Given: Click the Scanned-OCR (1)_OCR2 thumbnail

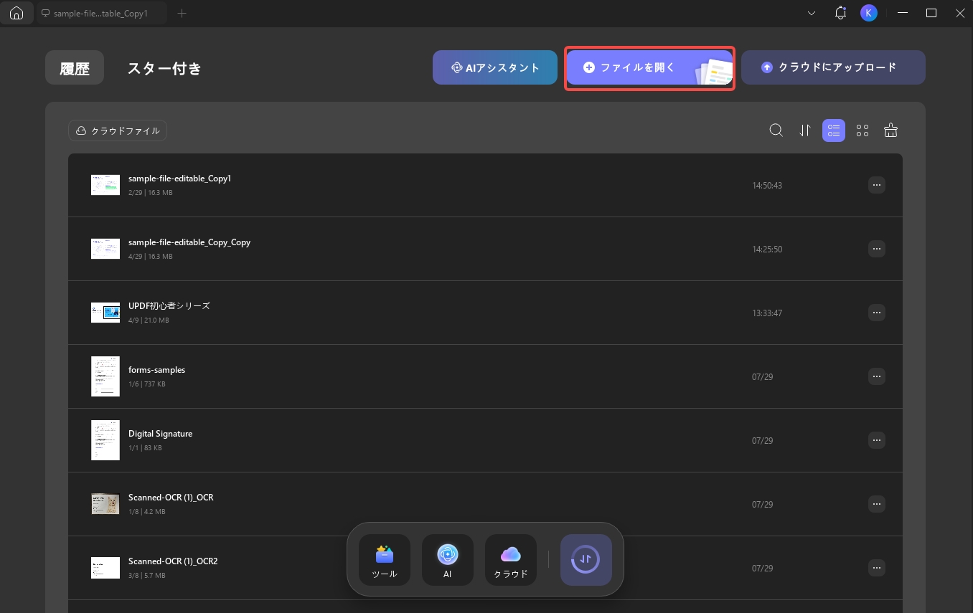Looking at the screenshot, I should [105, 568].
